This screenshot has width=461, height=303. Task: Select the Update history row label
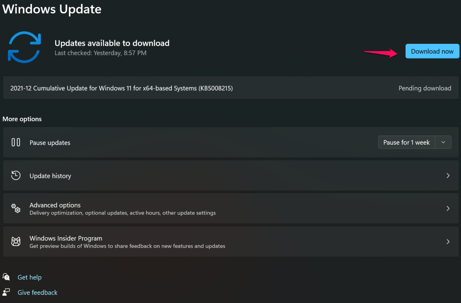pos(50,176)
